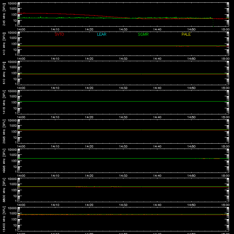Click 14:00 tick under the 245 MHz plot
The image size is (234, 234).
pyautogui.click(x=21, y=30)
